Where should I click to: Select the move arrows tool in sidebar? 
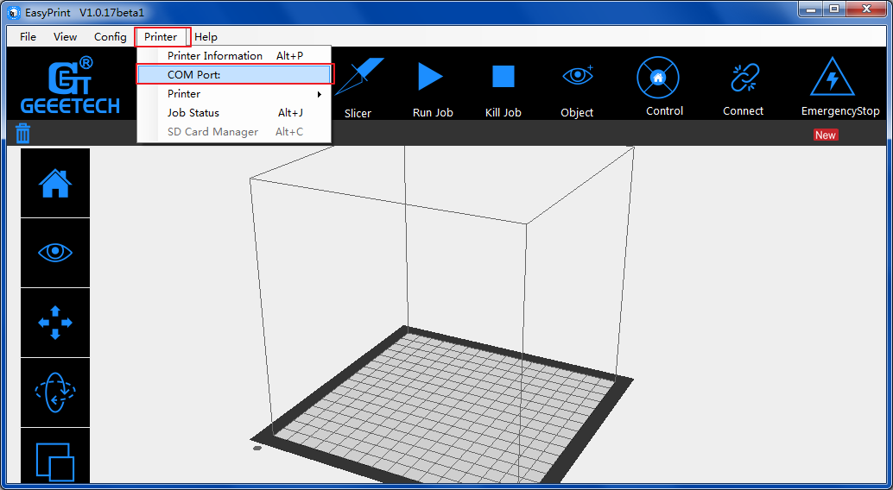point(55,323)
